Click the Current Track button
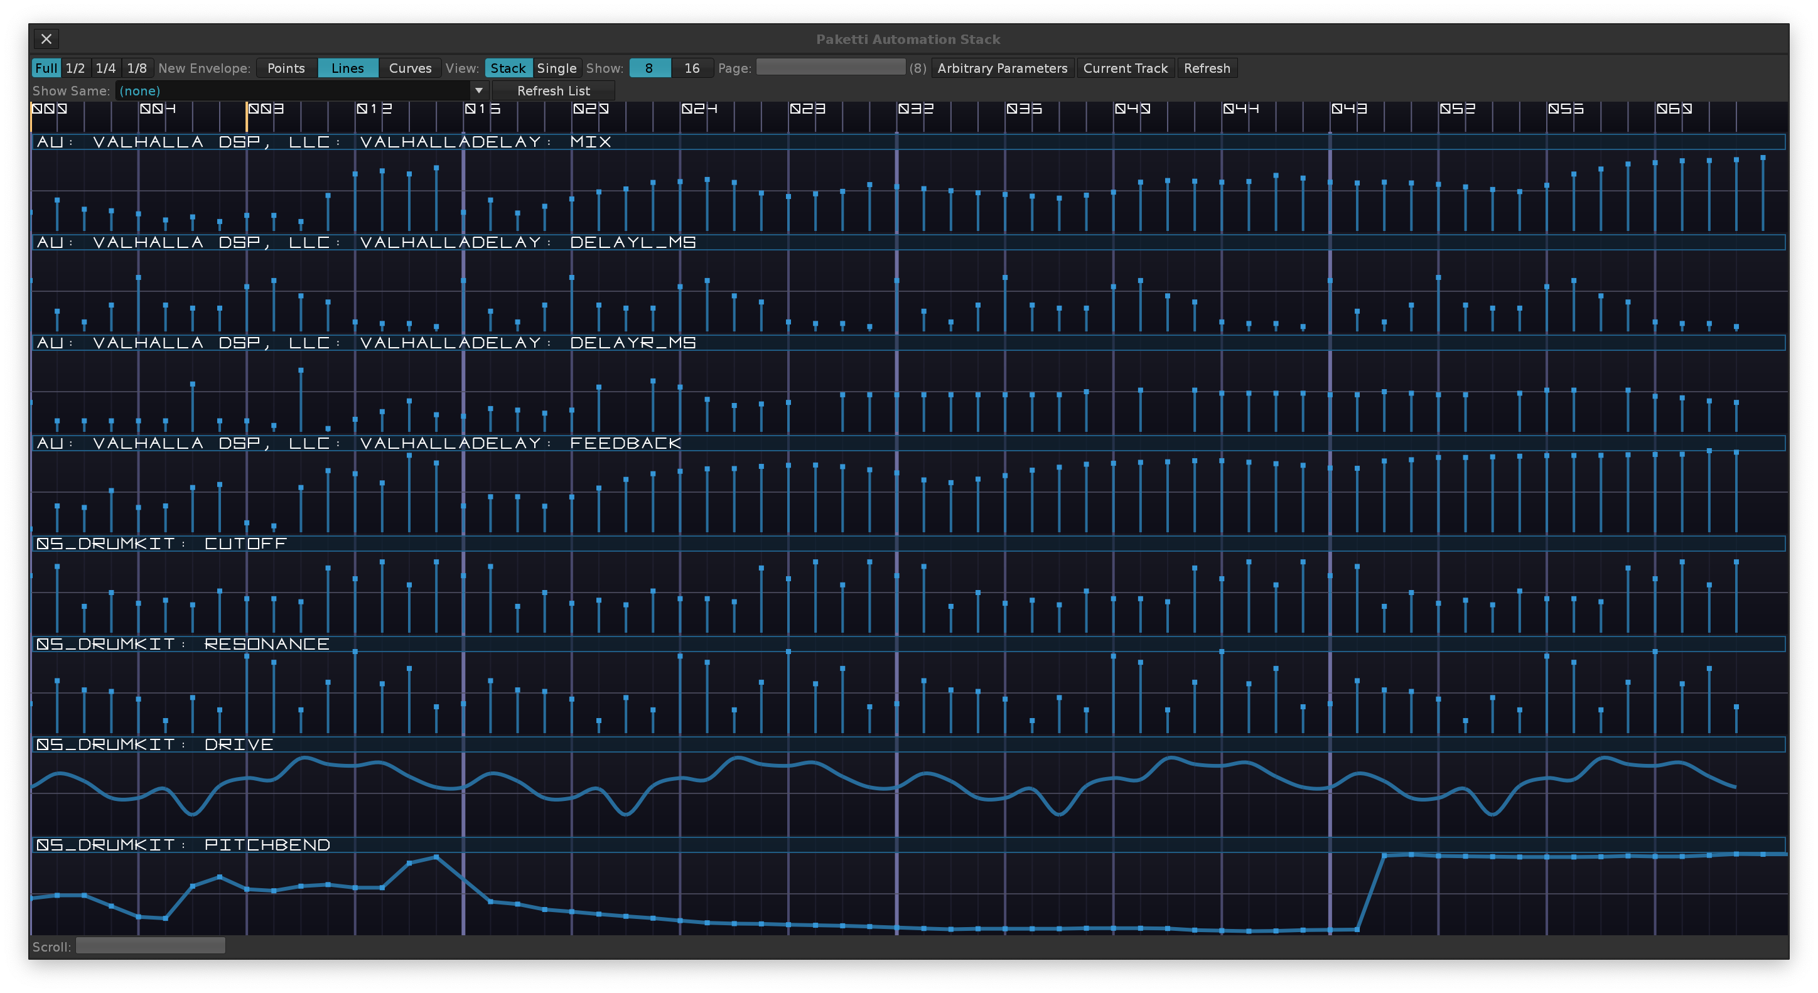Viewport: 1818px width, 993px height. click(1125, 68)
